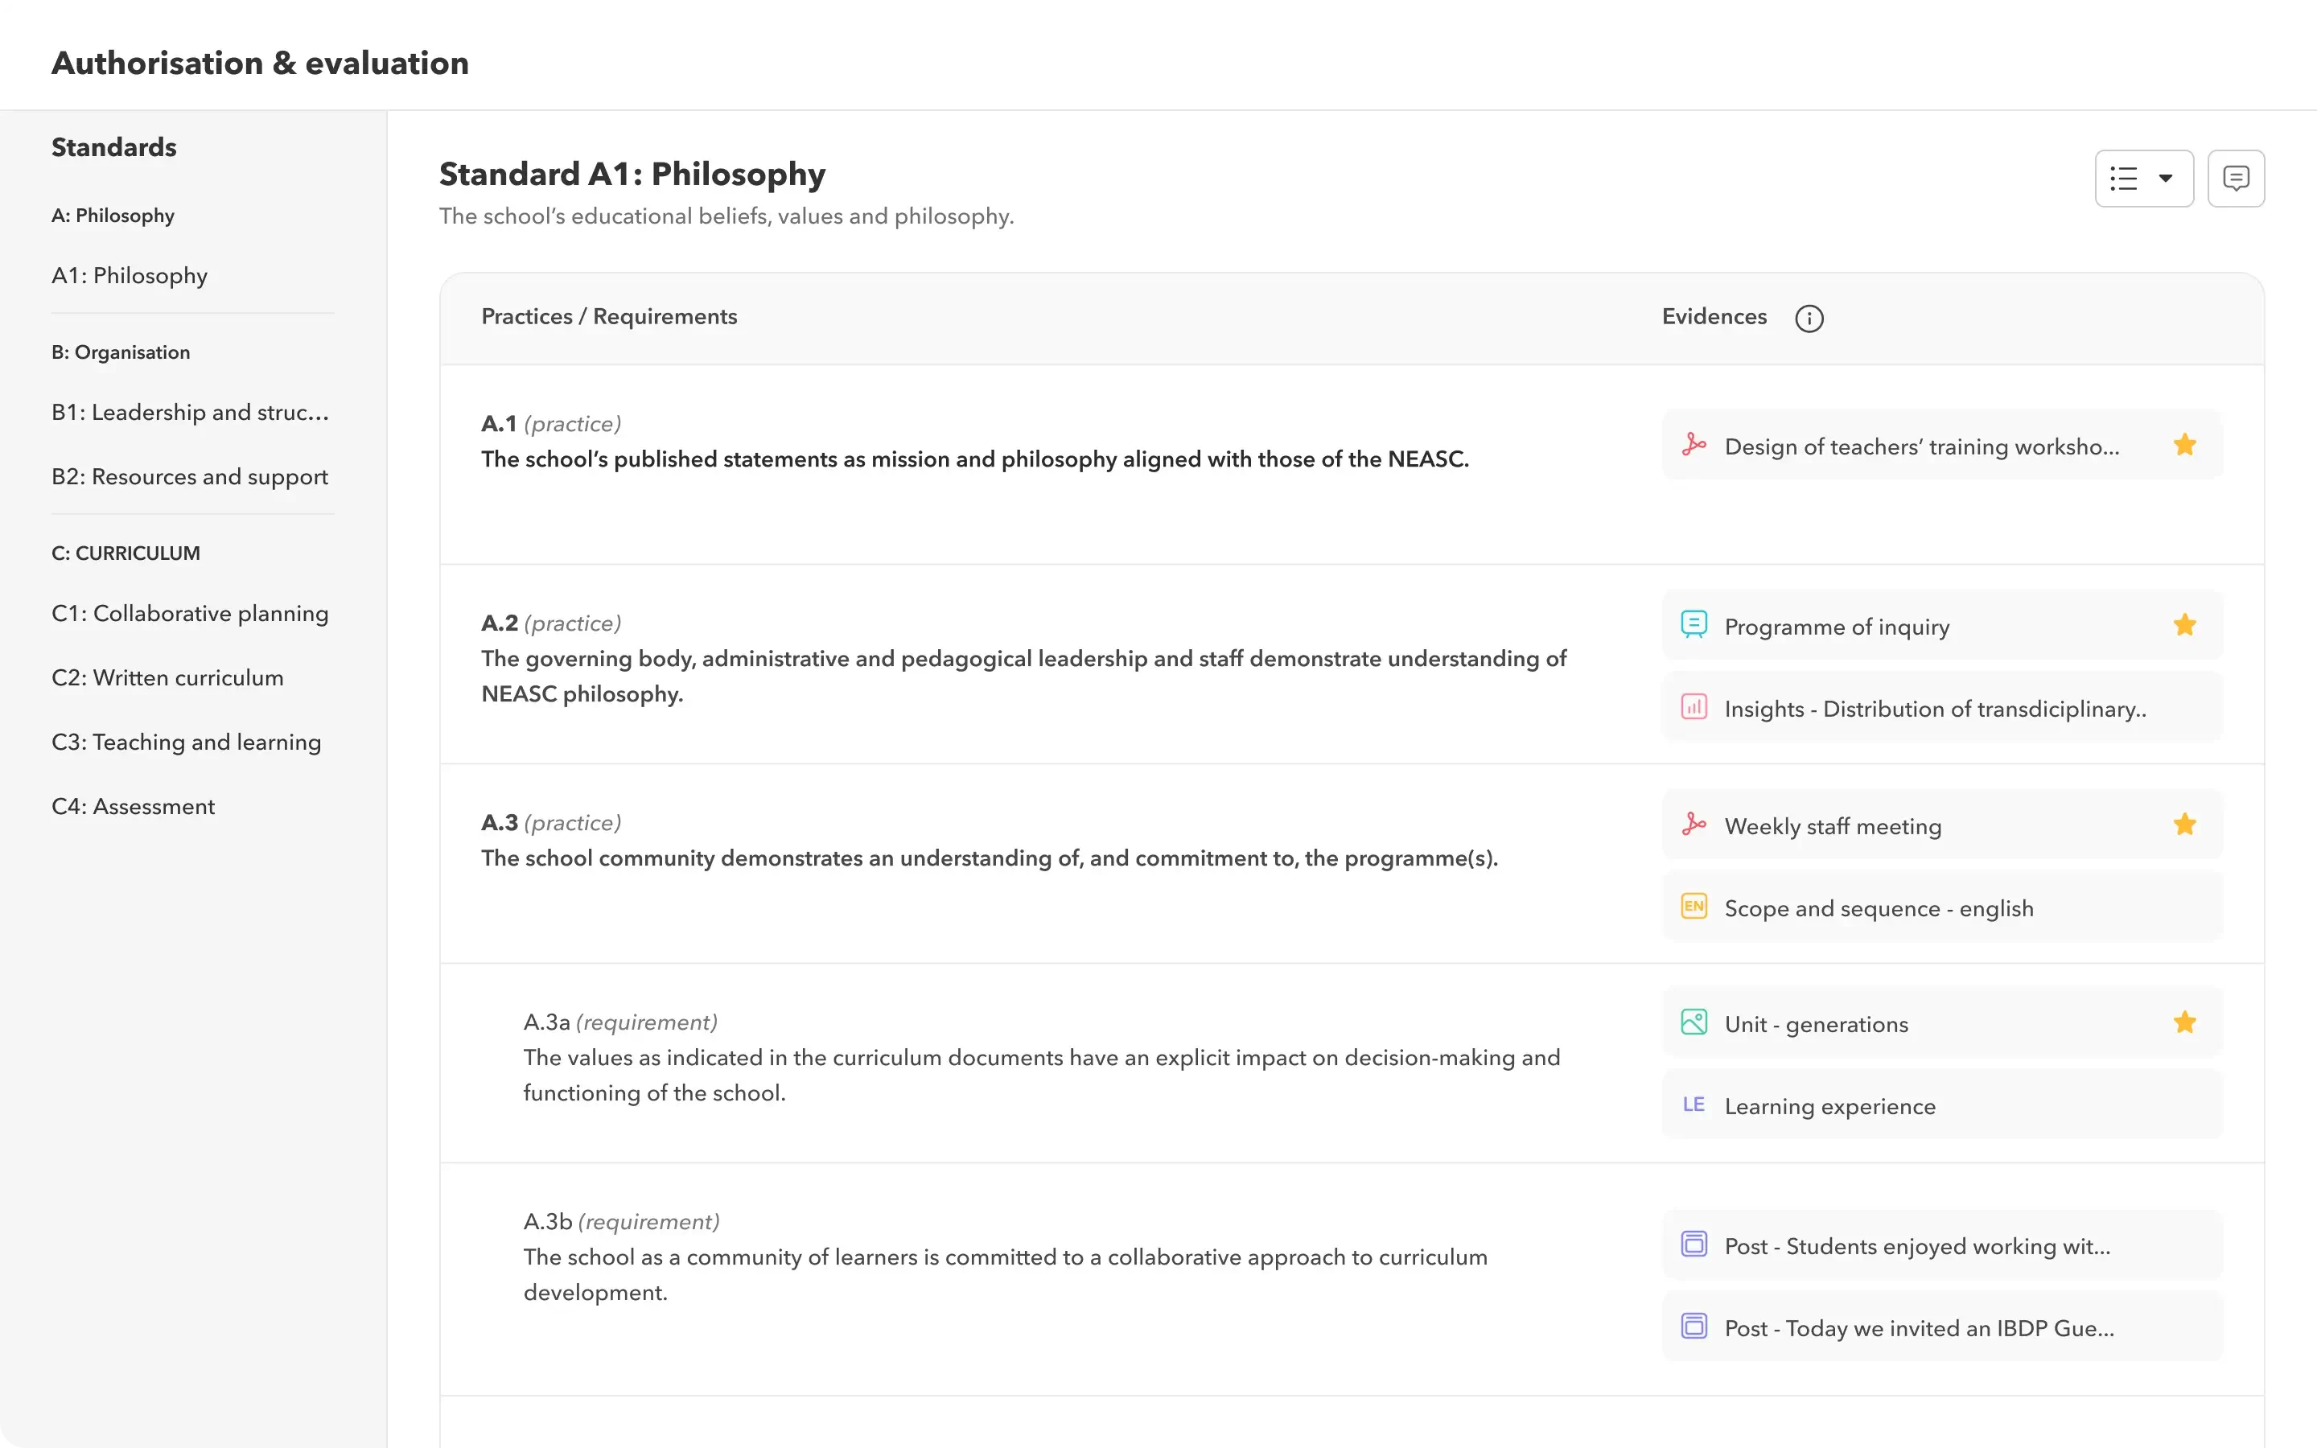Click the EN icon on Scope and sequence
This screenshot has height=1448, width=2317.
tap(1694, 905)
